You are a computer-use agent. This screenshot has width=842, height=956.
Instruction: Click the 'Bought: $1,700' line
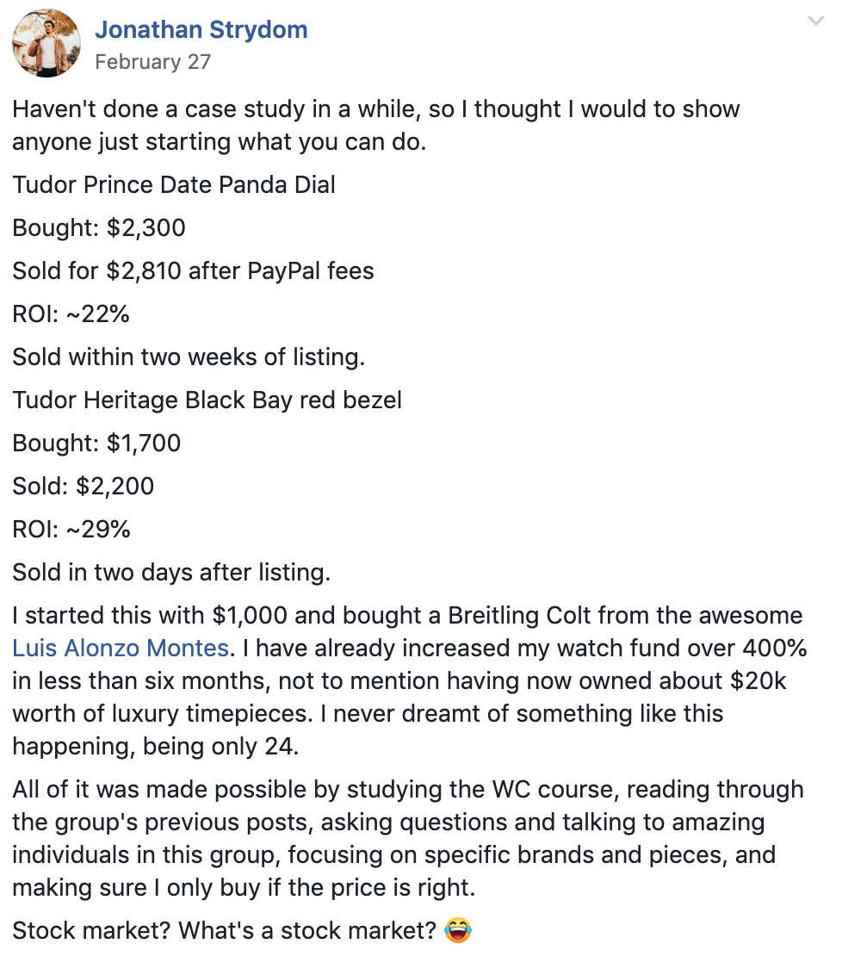pyautogui.click(x=96, y=443)
